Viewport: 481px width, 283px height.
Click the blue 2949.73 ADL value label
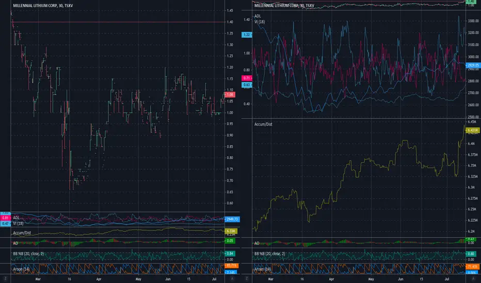pyautogui.click(x=232, y=219)
